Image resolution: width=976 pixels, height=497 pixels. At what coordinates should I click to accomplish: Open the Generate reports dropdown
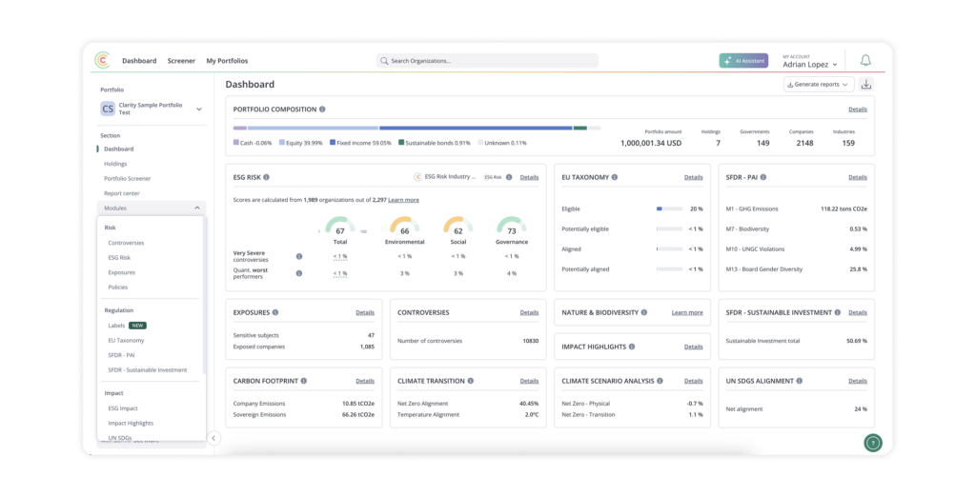pyautogui.click(x=819, y=84)
